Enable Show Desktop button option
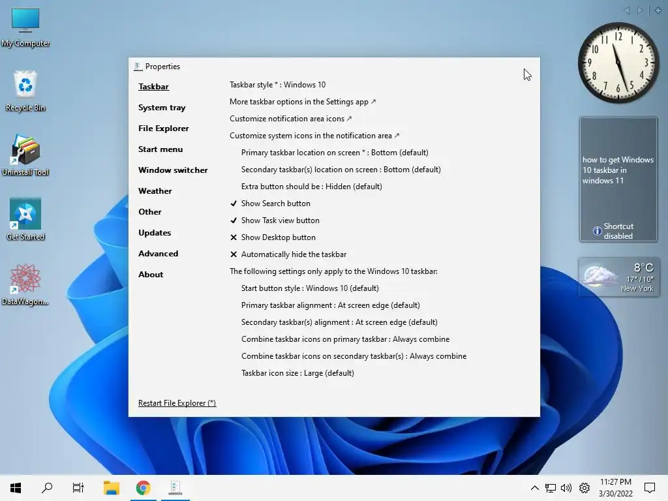Image resolution: width=668 pixels, height=501 pixels. 273,237
